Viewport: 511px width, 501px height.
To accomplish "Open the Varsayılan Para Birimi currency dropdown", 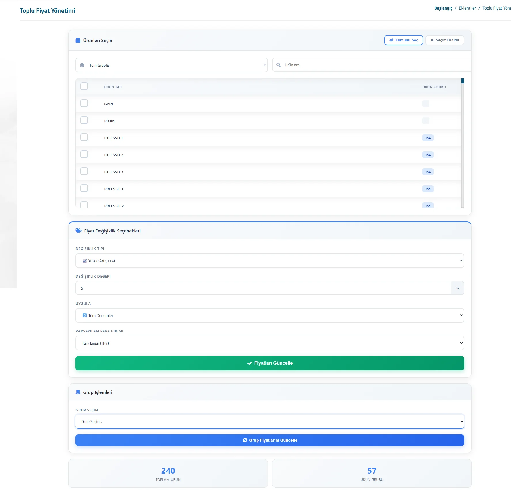I will point(270,343).
